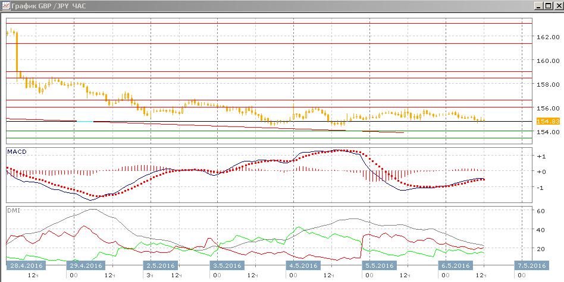The width and height of the screenshot is (564, 282).
Task: Click the chart icon in the title bar
Action: (6, 6)
